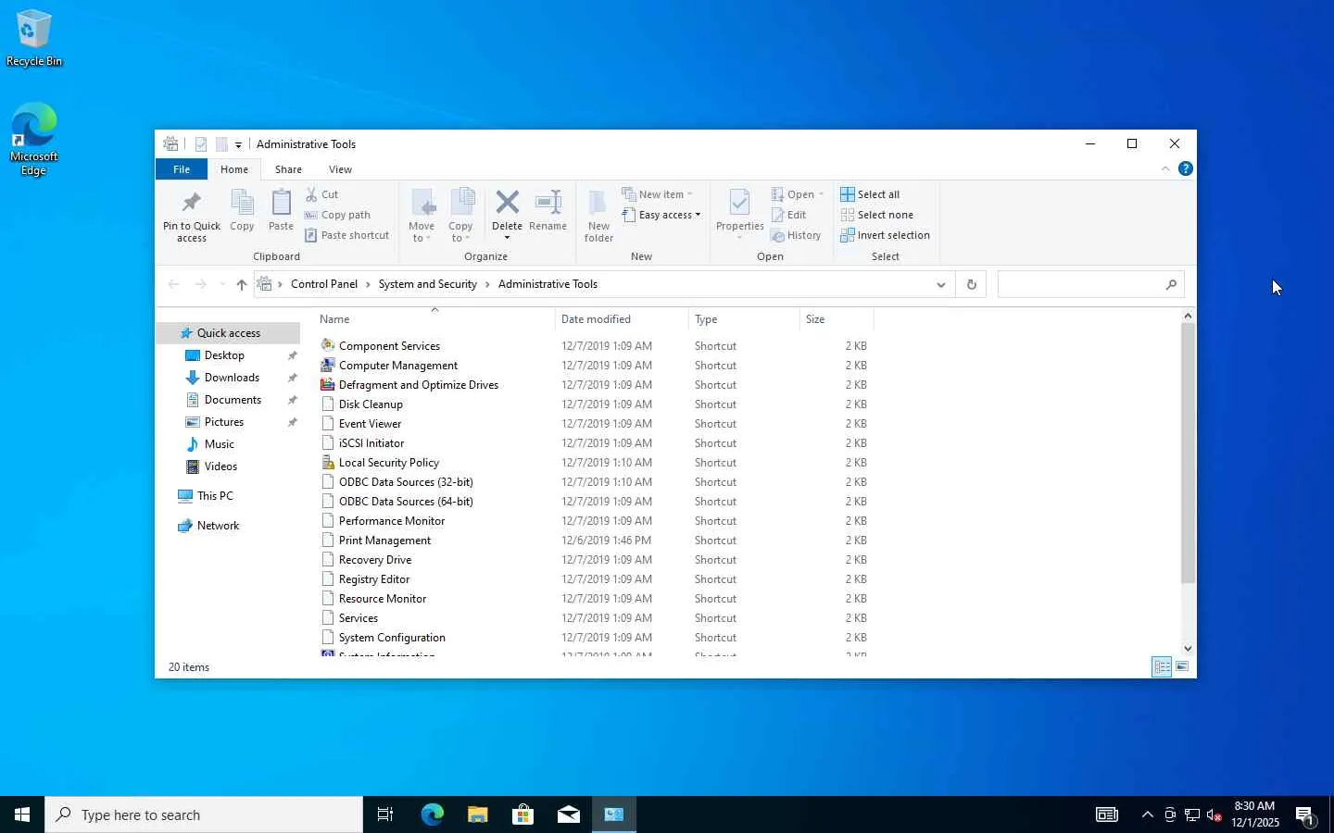Open the Windows Start menu
The height and width of the screenshot is (833, 1334).
22,814
